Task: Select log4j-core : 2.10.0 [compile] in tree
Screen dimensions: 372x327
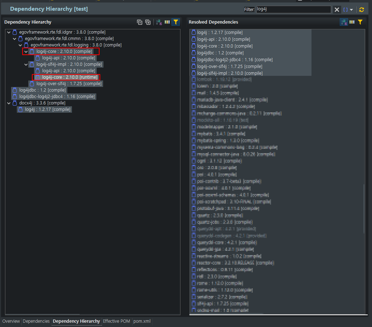Action: (64, 51)
